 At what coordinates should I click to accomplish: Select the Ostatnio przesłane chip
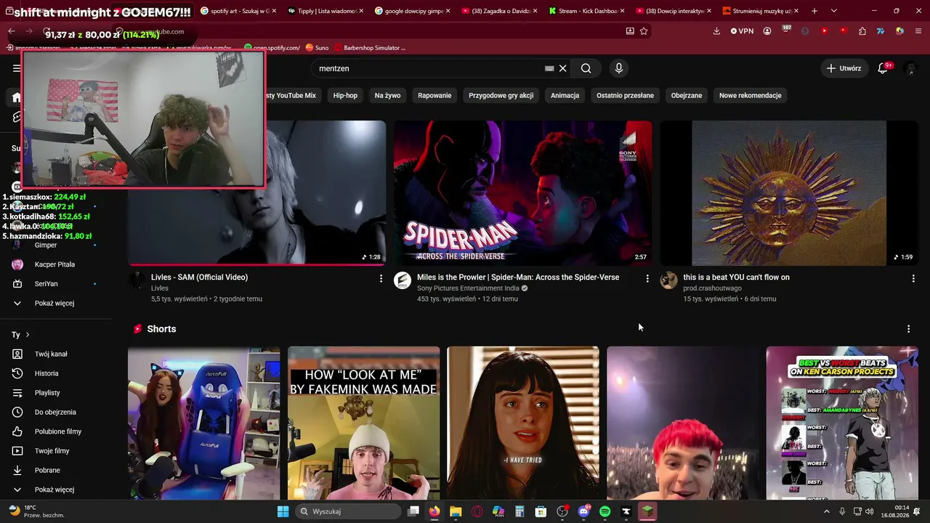point(625,95)
